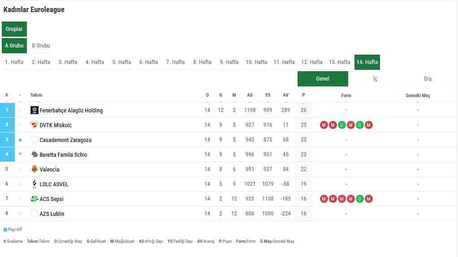Viewport: 458px width, 257px height.
Task: Open the Valencia team link
Action: click(49, 169)
